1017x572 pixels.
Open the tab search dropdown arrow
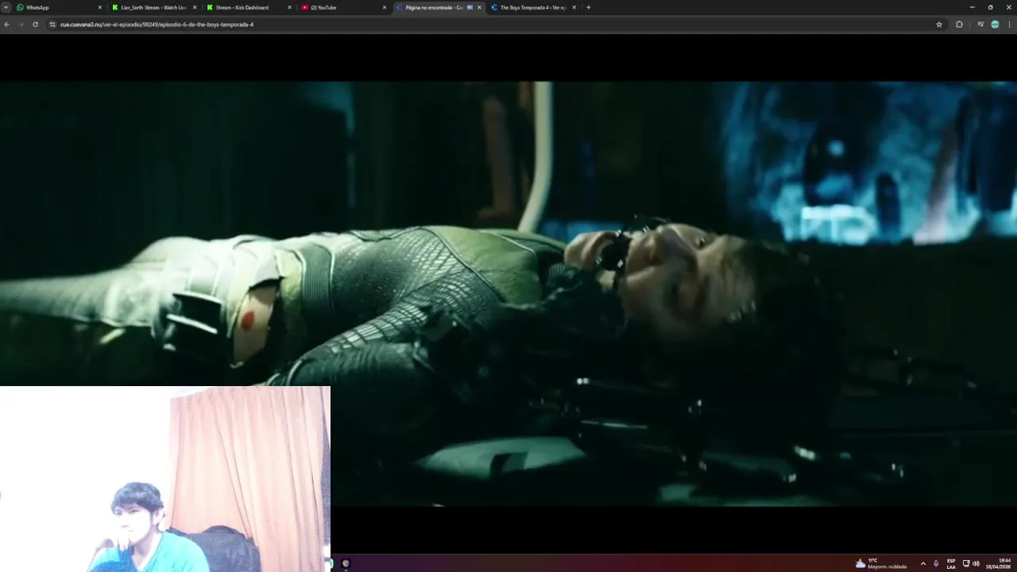click(6, 7)
